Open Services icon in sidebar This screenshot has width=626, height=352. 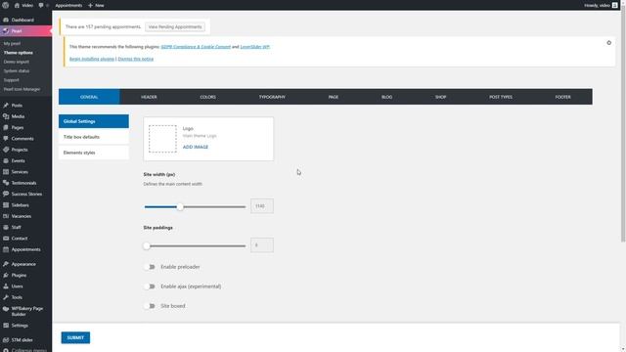pos(6,172)
